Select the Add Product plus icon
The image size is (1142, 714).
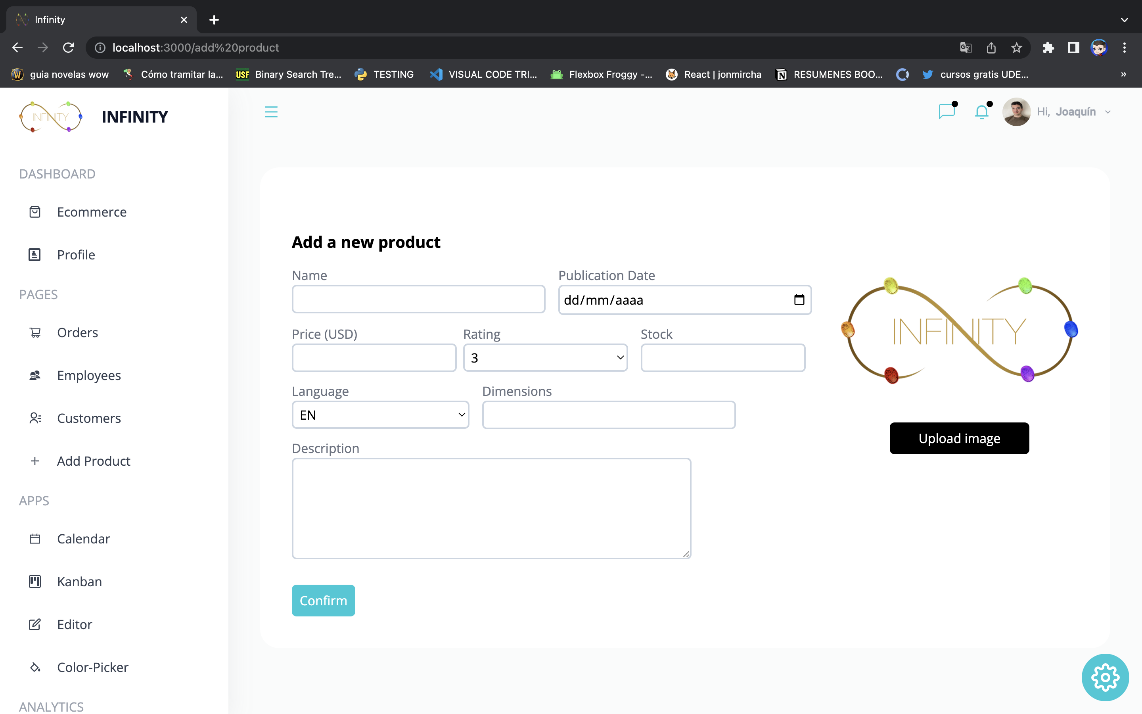35,461
